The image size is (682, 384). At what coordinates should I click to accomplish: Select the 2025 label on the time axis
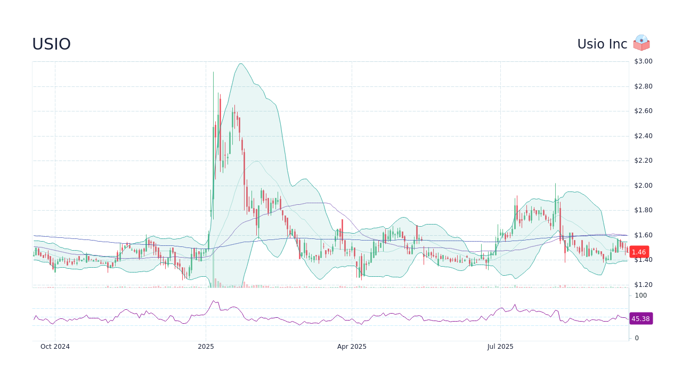[x=205, y=346]
